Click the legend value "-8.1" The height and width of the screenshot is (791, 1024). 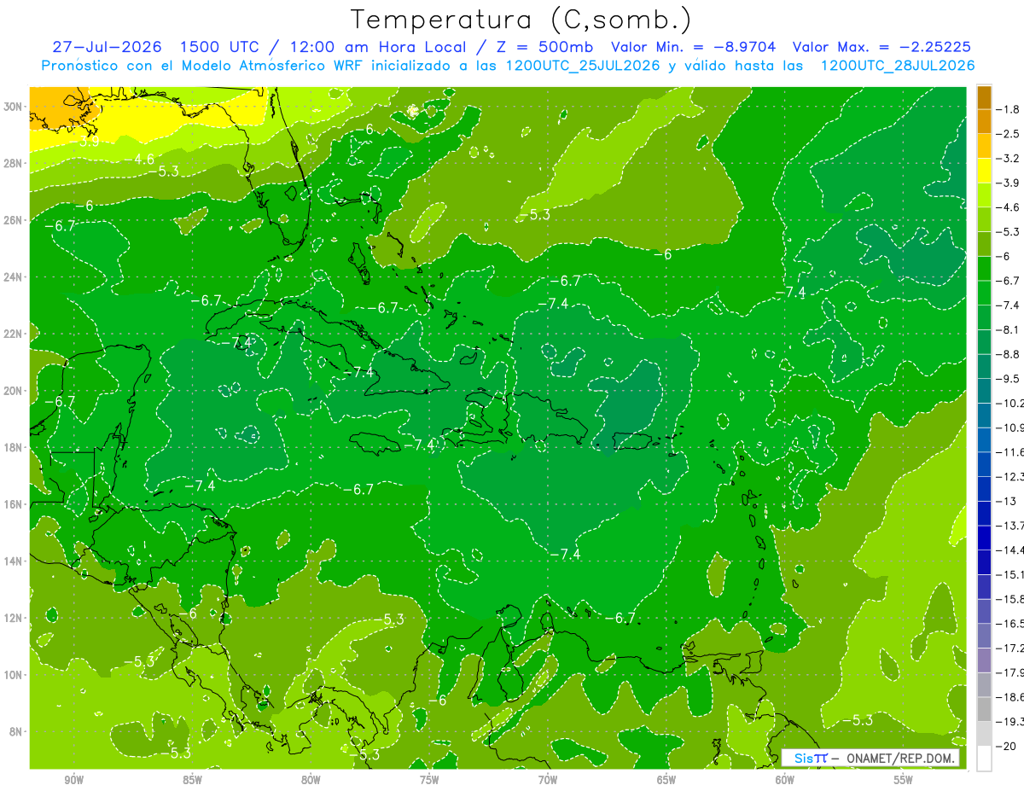click(x=1008, y=329)
